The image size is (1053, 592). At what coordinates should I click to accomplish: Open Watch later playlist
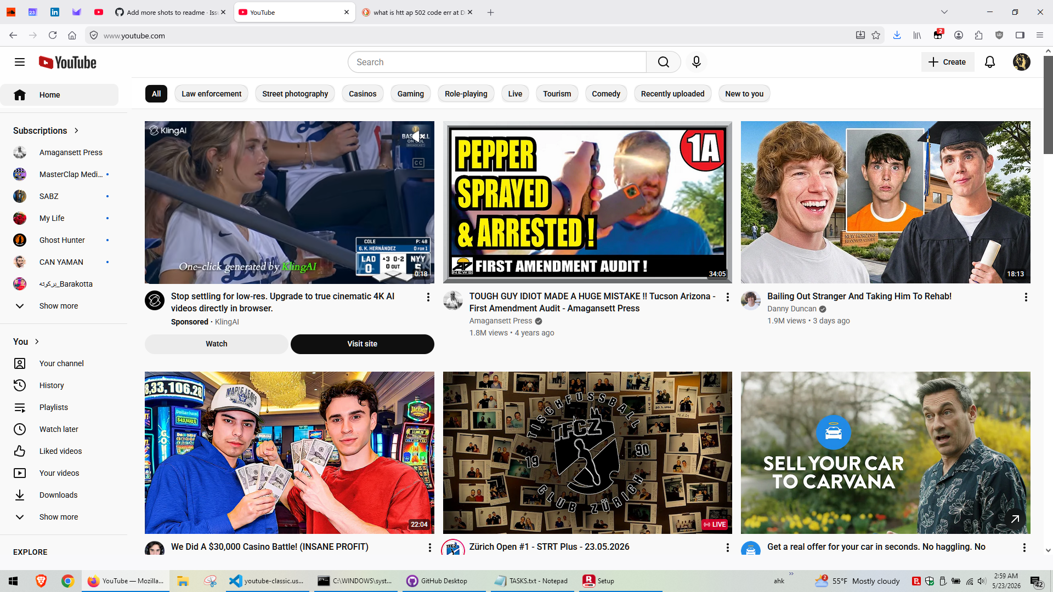click(59, 429)
